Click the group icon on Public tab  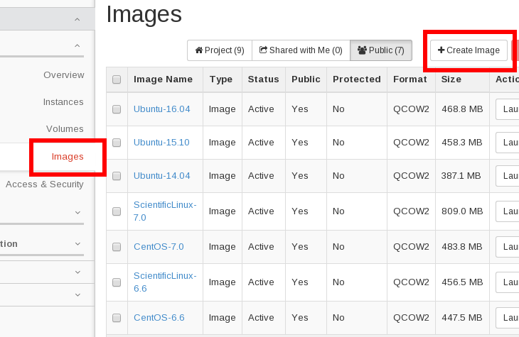click(x=362, y=50)
